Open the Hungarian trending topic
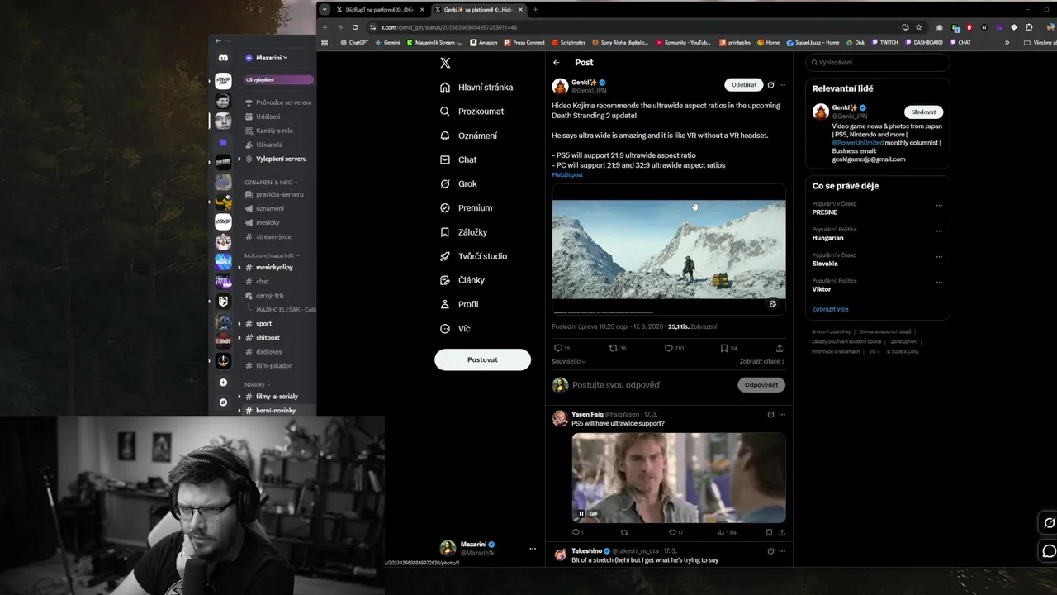Screen dimensions: 1057x595 coord(828,238)
